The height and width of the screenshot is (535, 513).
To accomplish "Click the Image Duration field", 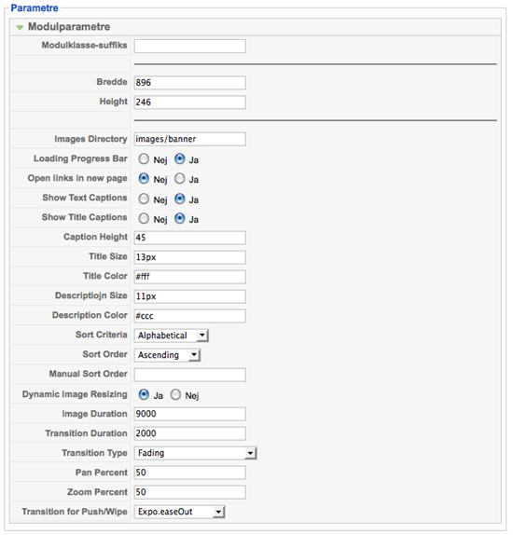I will tap(190, 414).
